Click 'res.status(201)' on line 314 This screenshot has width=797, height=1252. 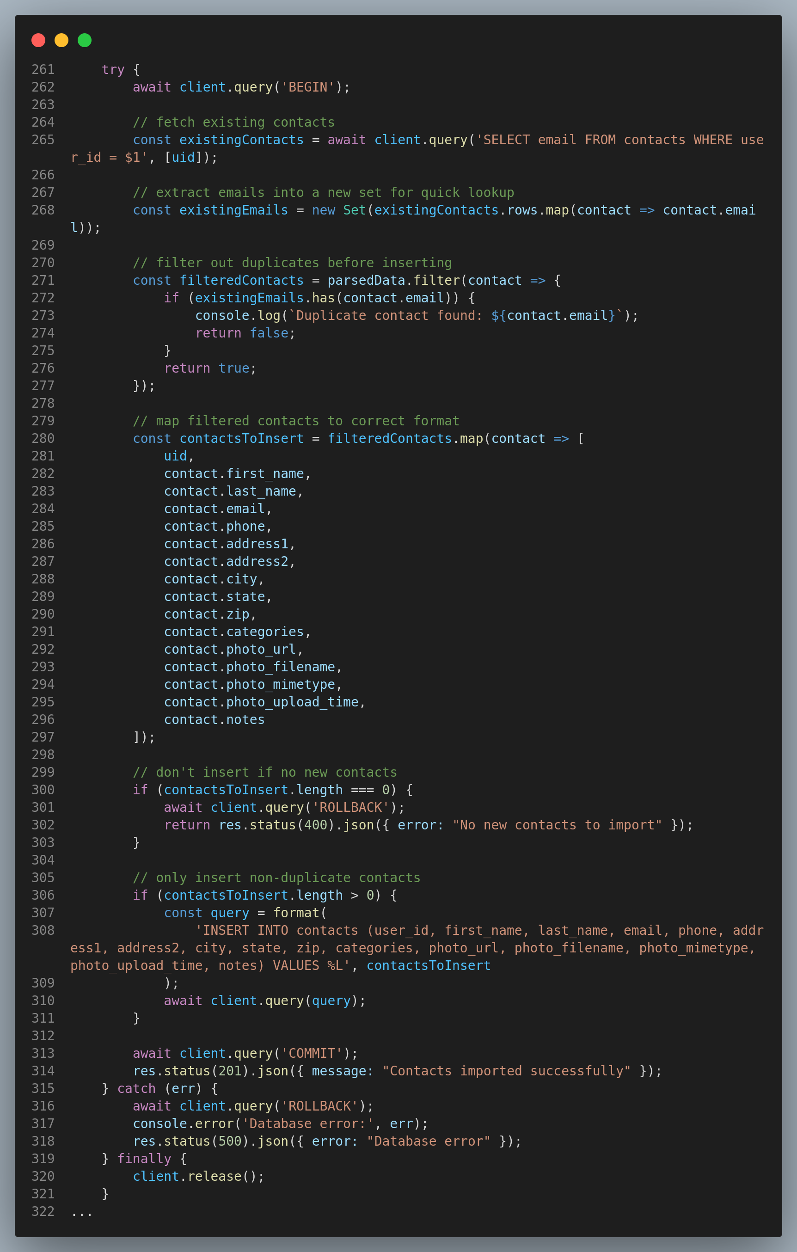coord(191,1071)
